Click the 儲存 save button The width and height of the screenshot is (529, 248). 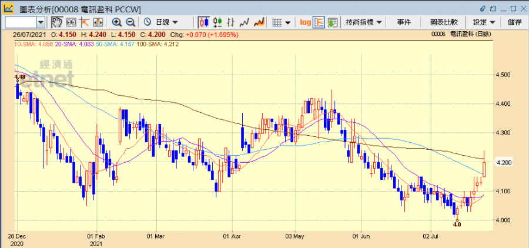[x=514, y=22]
